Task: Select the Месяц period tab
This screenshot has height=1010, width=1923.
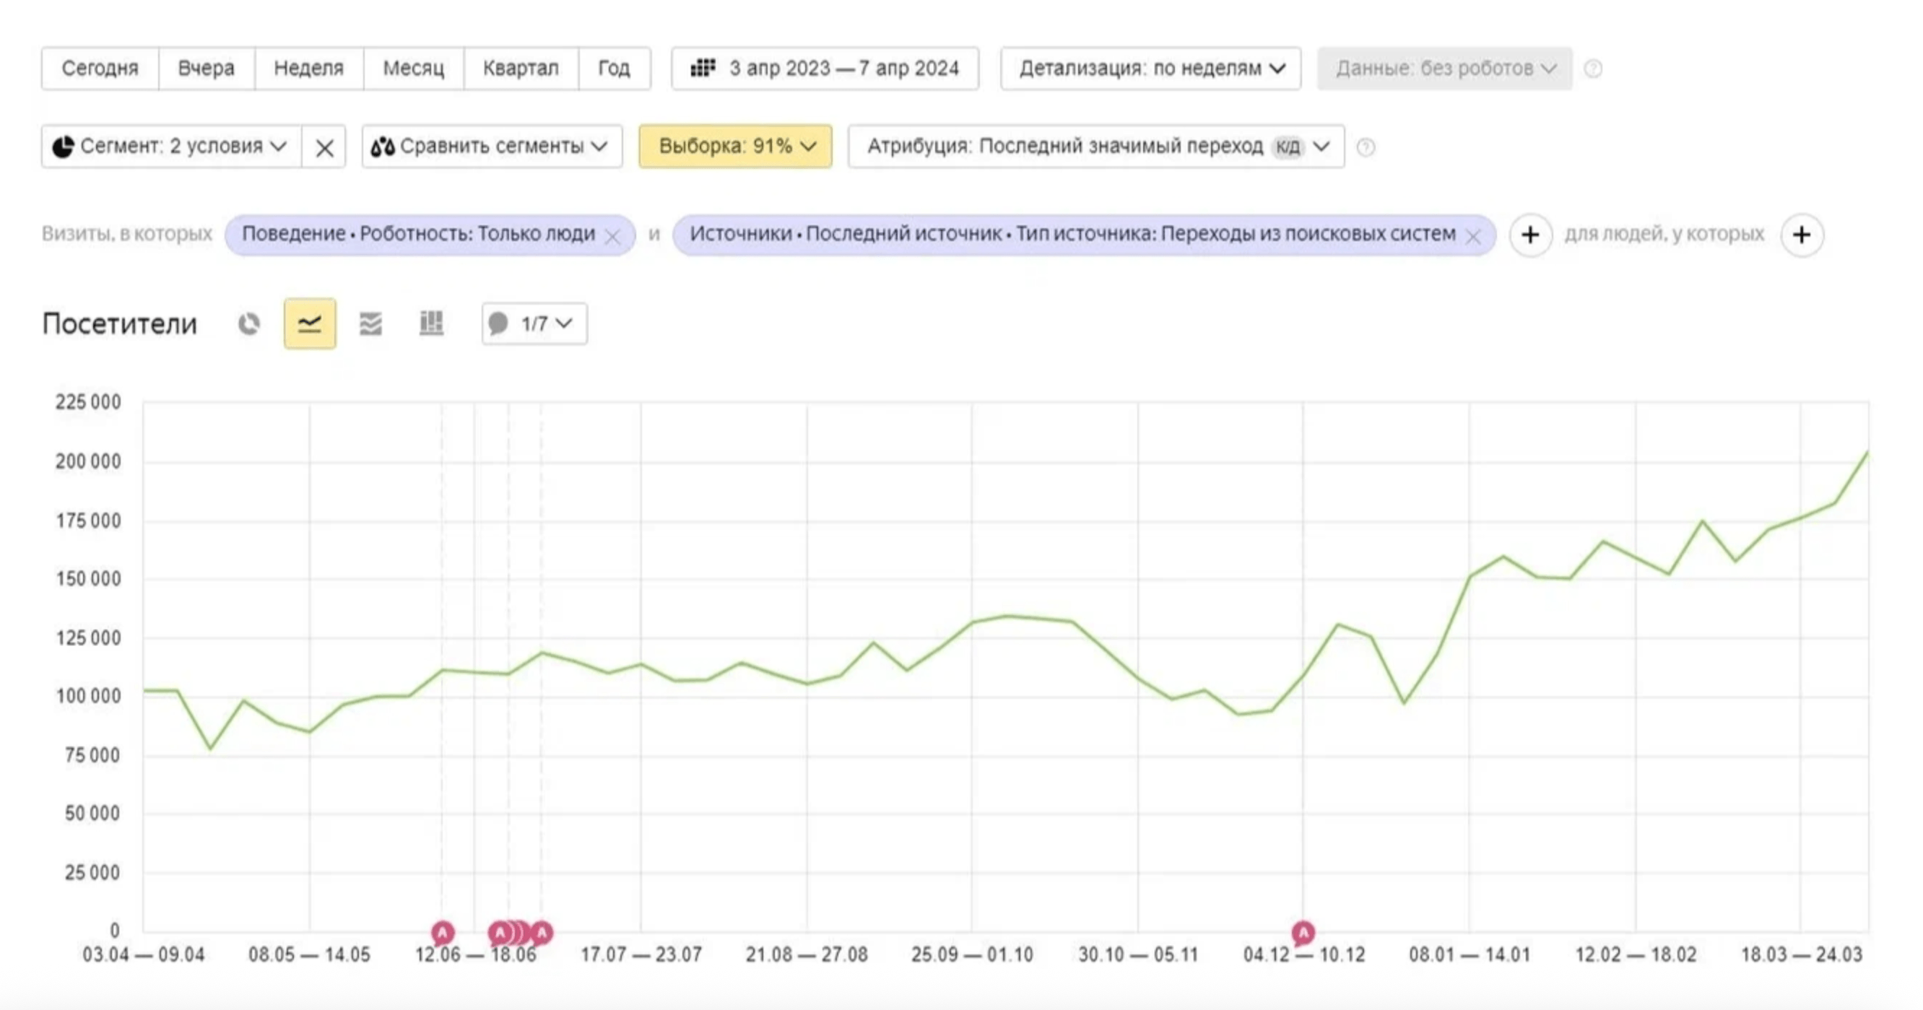Action: coord(413,69)
